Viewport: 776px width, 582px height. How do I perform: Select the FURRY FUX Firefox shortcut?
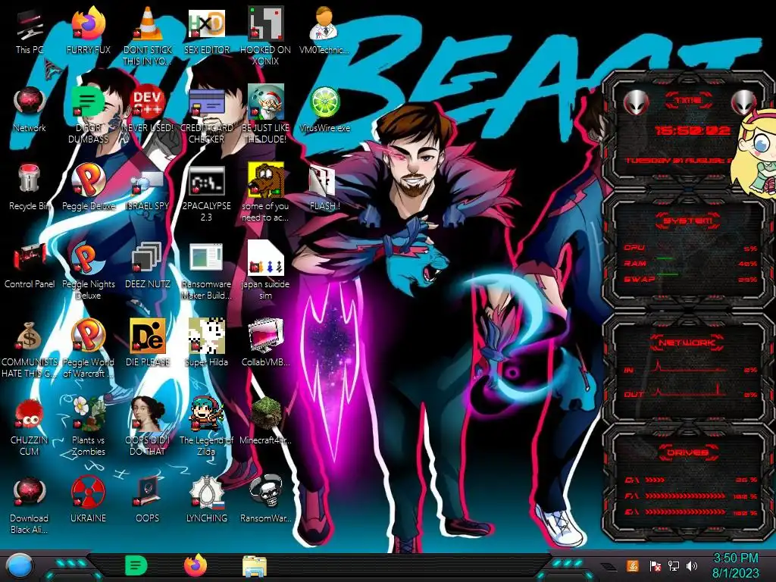coord(88,30)
